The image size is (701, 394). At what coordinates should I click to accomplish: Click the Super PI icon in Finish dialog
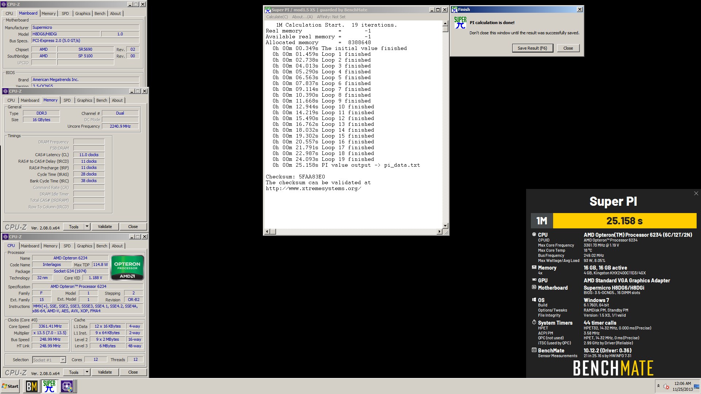click(460, 23)
